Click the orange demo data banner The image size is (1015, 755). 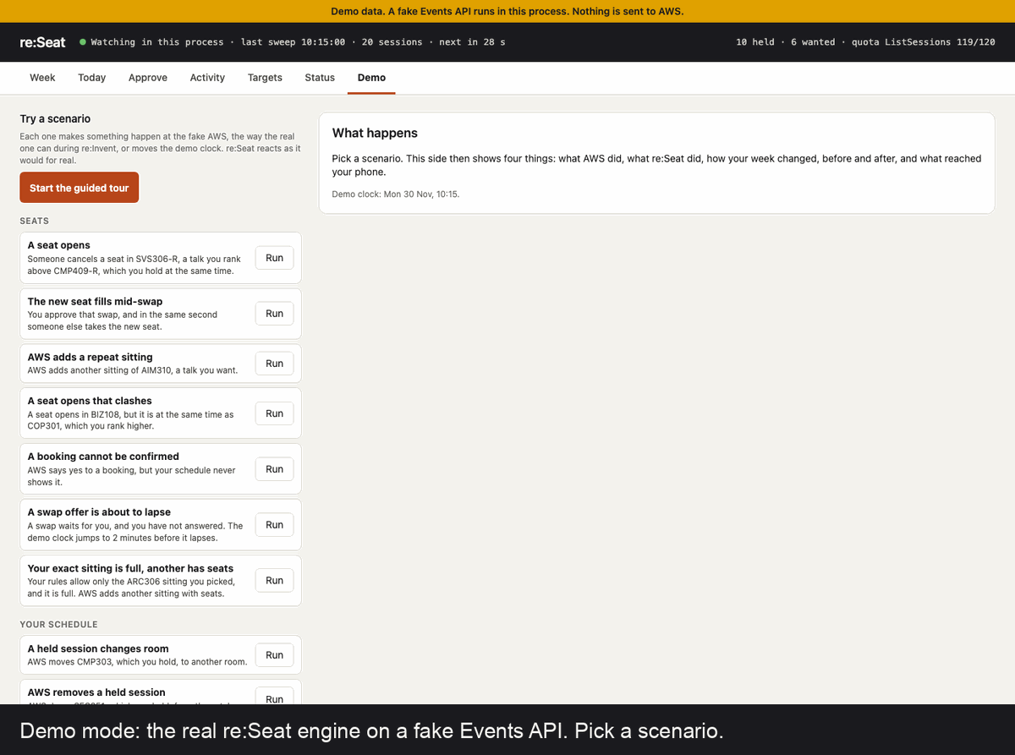click(x=507, y=11)
